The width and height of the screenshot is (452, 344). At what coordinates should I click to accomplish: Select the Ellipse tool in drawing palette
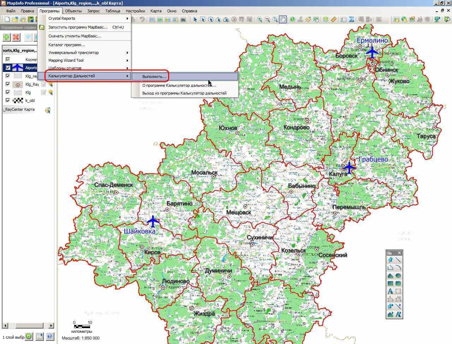[x=398, y=276]
